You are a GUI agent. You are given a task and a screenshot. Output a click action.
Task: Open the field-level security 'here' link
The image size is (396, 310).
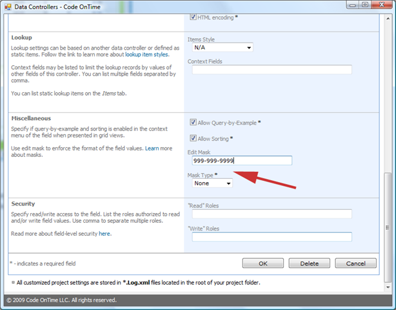(104, 234)
